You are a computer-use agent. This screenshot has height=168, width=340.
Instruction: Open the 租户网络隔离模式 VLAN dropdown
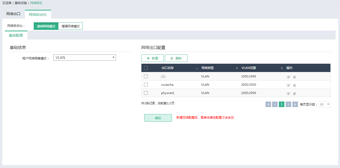(85, 58)
